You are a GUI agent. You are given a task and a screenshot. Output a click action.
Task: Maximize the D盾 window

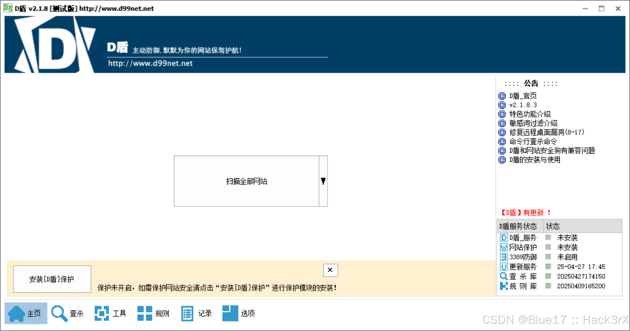(602, 8)
